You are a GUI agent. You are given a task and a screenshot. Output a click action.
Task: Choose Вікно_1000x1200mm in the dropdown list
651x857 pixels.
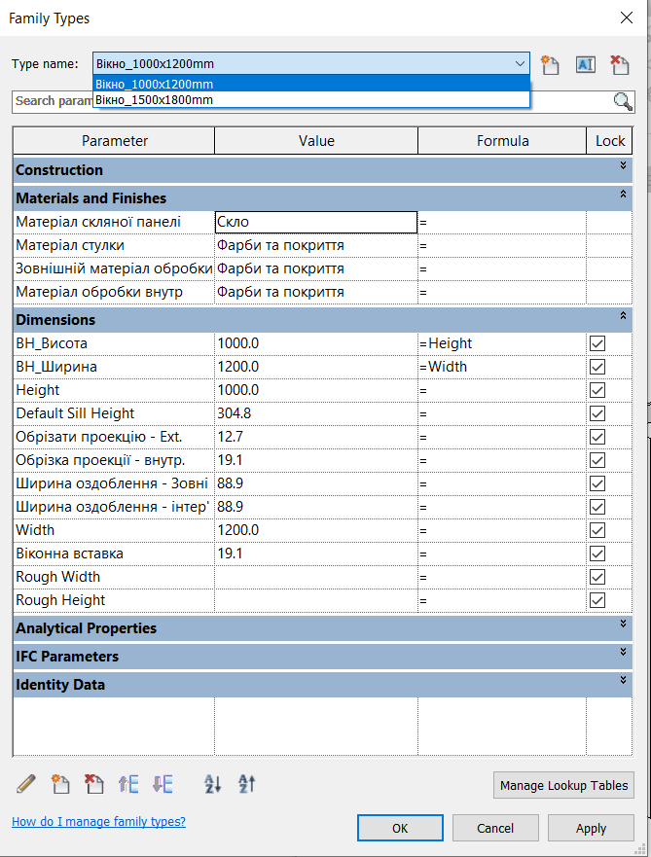click(156, 85)
